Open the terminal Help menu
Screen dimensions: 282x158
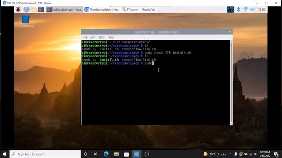[111, 37]
